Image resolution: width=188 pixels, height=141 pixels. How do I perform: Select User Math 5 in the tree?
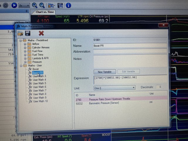point(39,83)
